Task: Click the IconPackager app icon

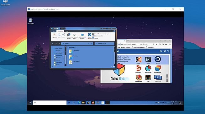Action: 139,77
